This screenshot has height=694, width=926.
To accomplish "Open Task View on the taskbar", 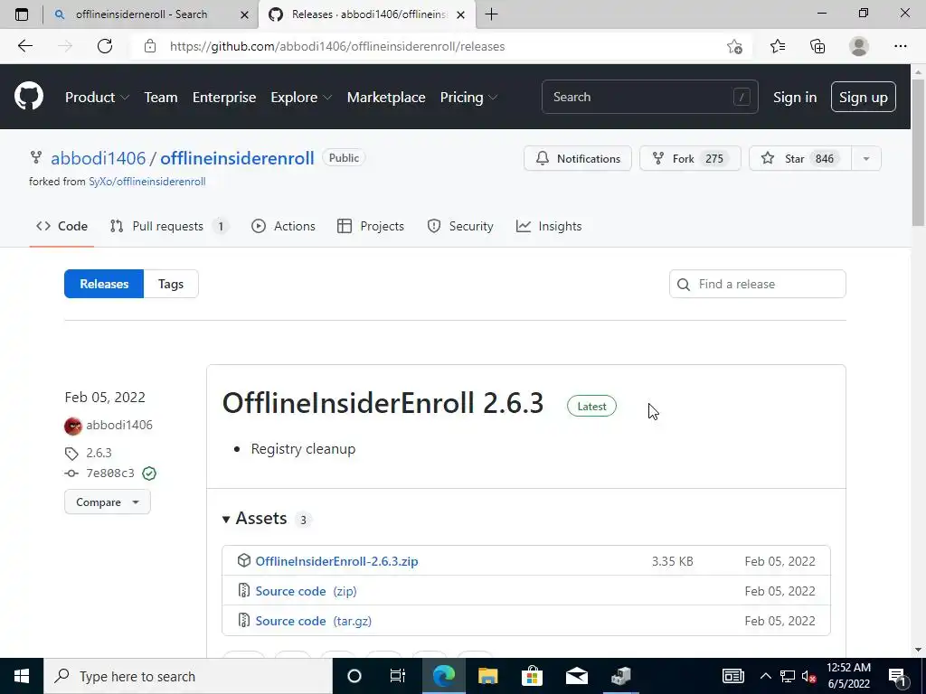I will pyautogui.click(x=398, y=676).
